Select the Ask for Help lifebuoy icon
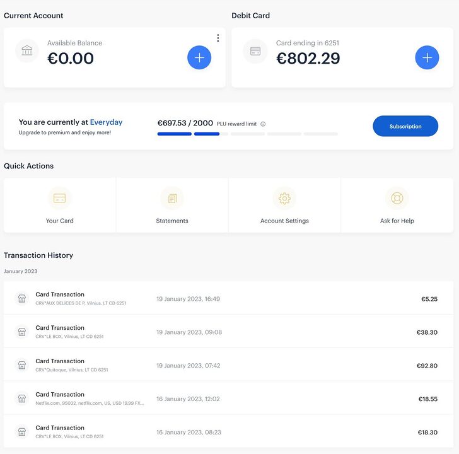459x454 pixels. [397, 199]
